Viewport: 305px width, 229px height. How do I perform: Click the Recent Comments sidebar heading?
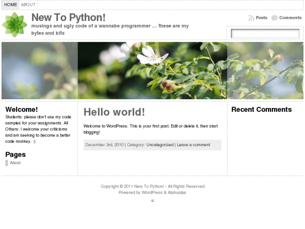[x=261, y=110]
